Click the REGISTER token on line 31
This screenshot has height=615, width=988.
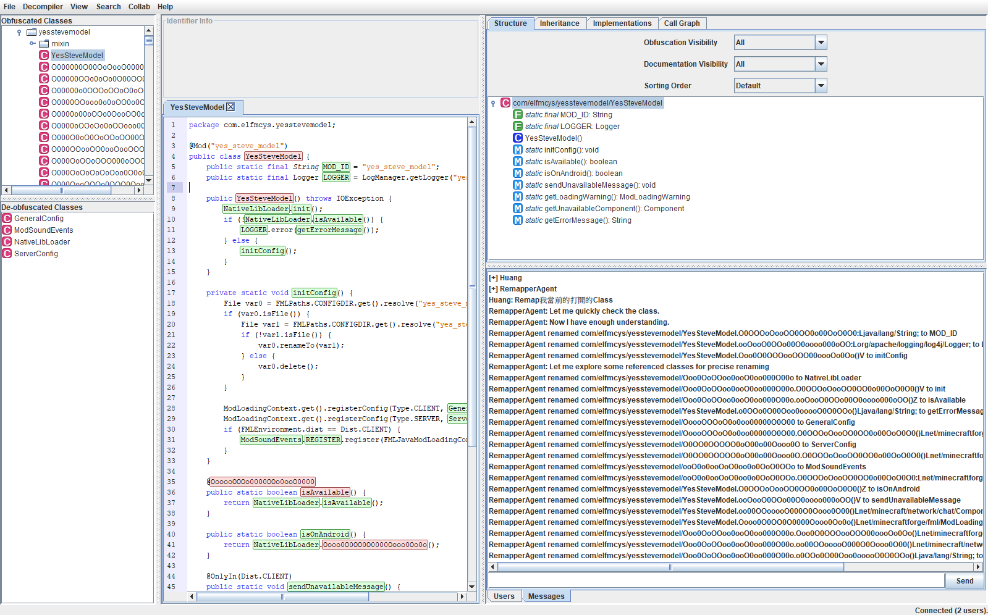[323, 440]
